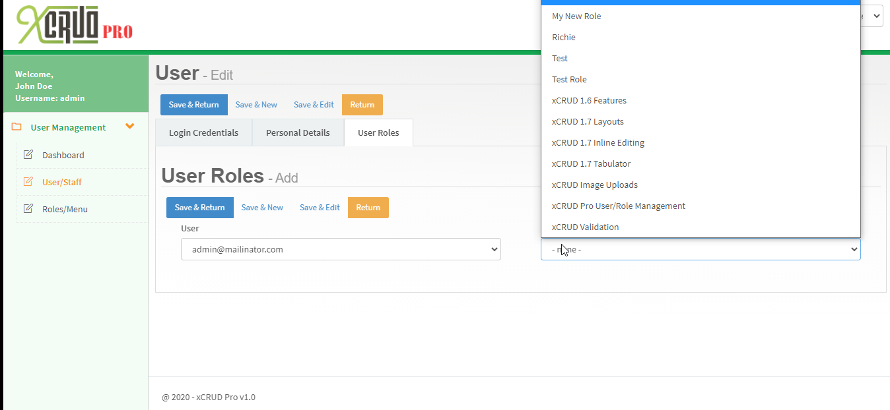Click top Save & New link under User Edit

pyautogui.click(x=256, y=105)
